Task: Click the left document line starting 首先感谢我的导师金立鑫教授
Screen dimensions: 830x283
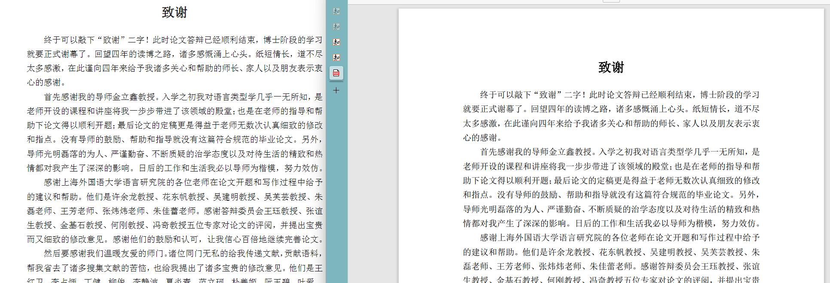Action: (183, 97)
